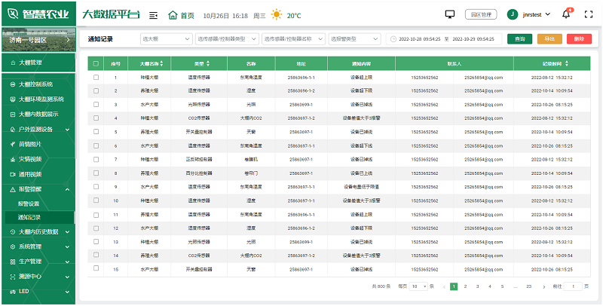Screen dimensions: 603x306
Task: Sort by 记录时间 column arrows
Action: click(567, 64)
